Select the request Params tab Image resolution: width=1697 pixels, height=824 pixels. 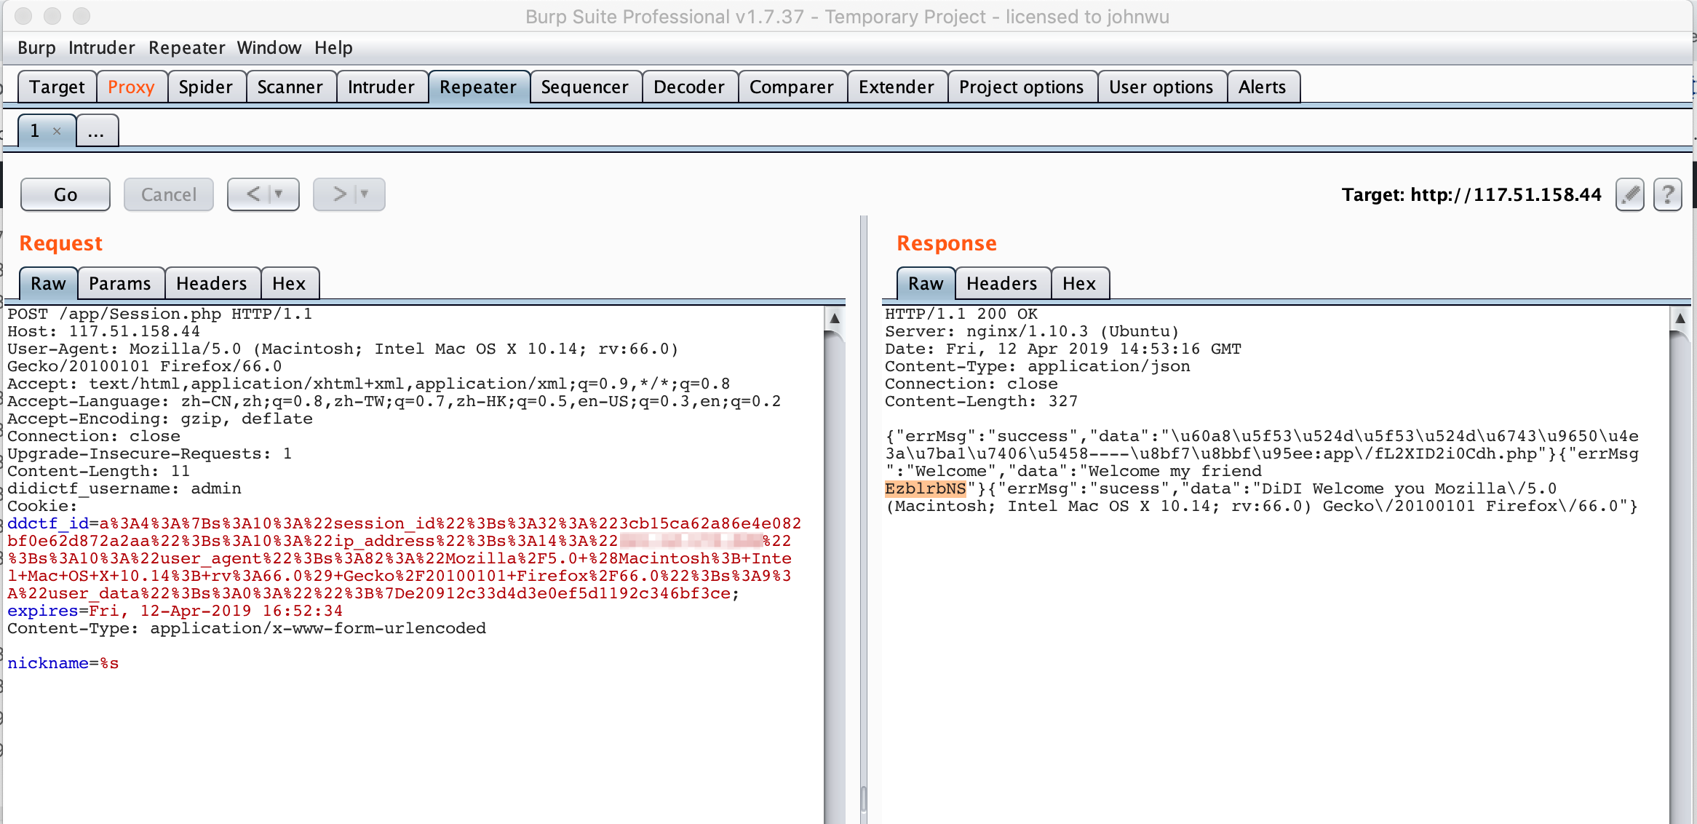tap(120, 284)
